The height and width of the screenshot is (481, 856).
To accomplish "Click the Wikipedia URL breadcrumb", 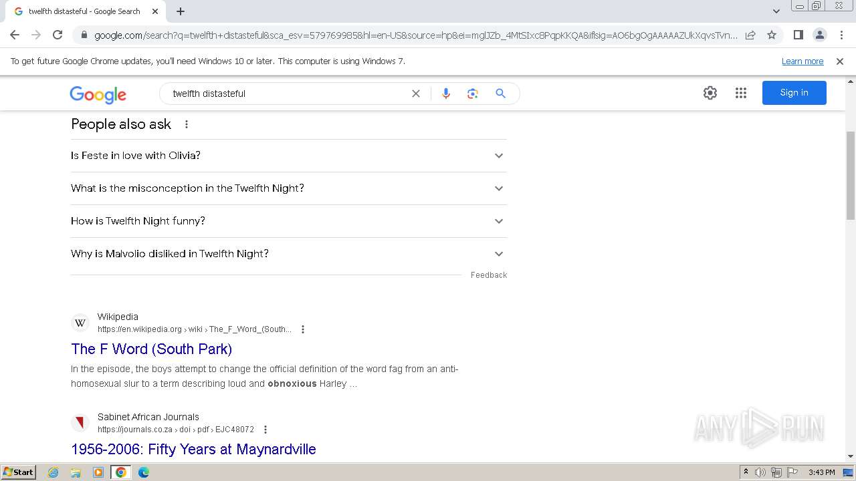I will point(195,329).
